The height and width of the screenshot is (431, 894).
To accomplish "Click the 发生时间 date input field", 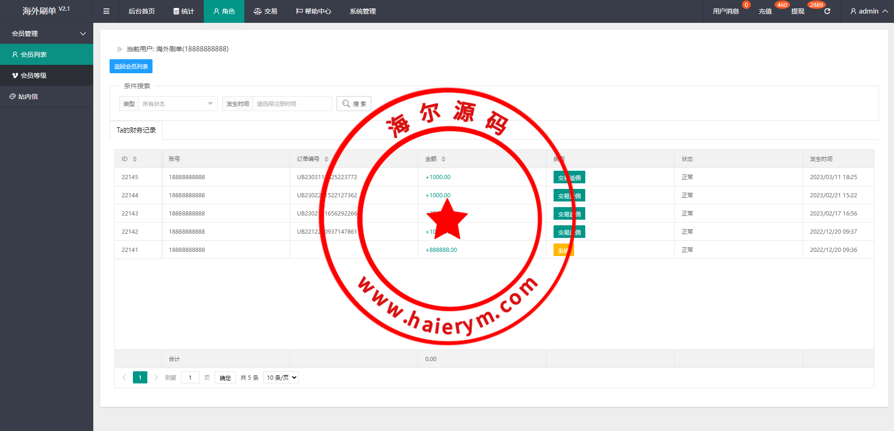I will click(292, 104).
